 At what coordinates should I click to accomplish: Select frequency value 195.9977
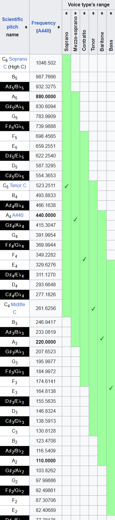point(46,361)
